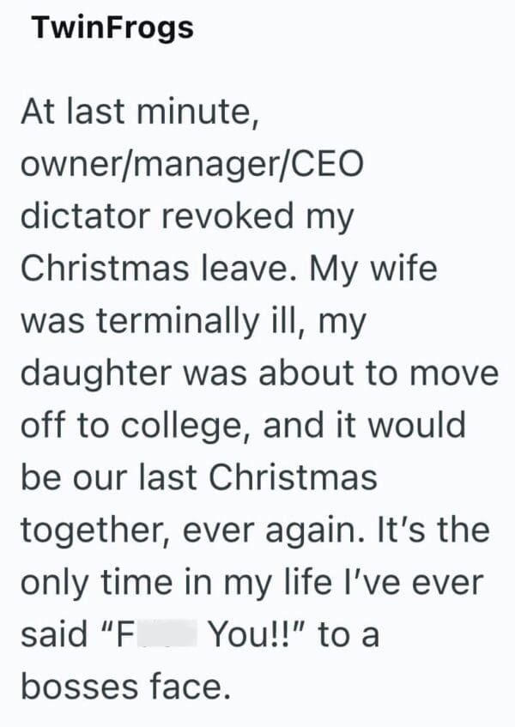Click on the word "said"
This screenshot has height=727, width=515.
click(x=52, y=634)
